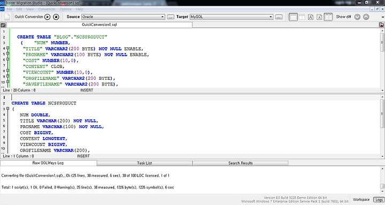
Task: Click source pane Line 28 Column status
Action: tap(19, 90)
